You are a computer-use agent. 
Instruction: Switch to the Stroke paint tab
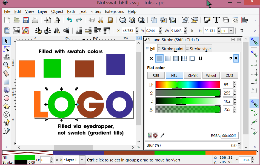coord(171,49)
